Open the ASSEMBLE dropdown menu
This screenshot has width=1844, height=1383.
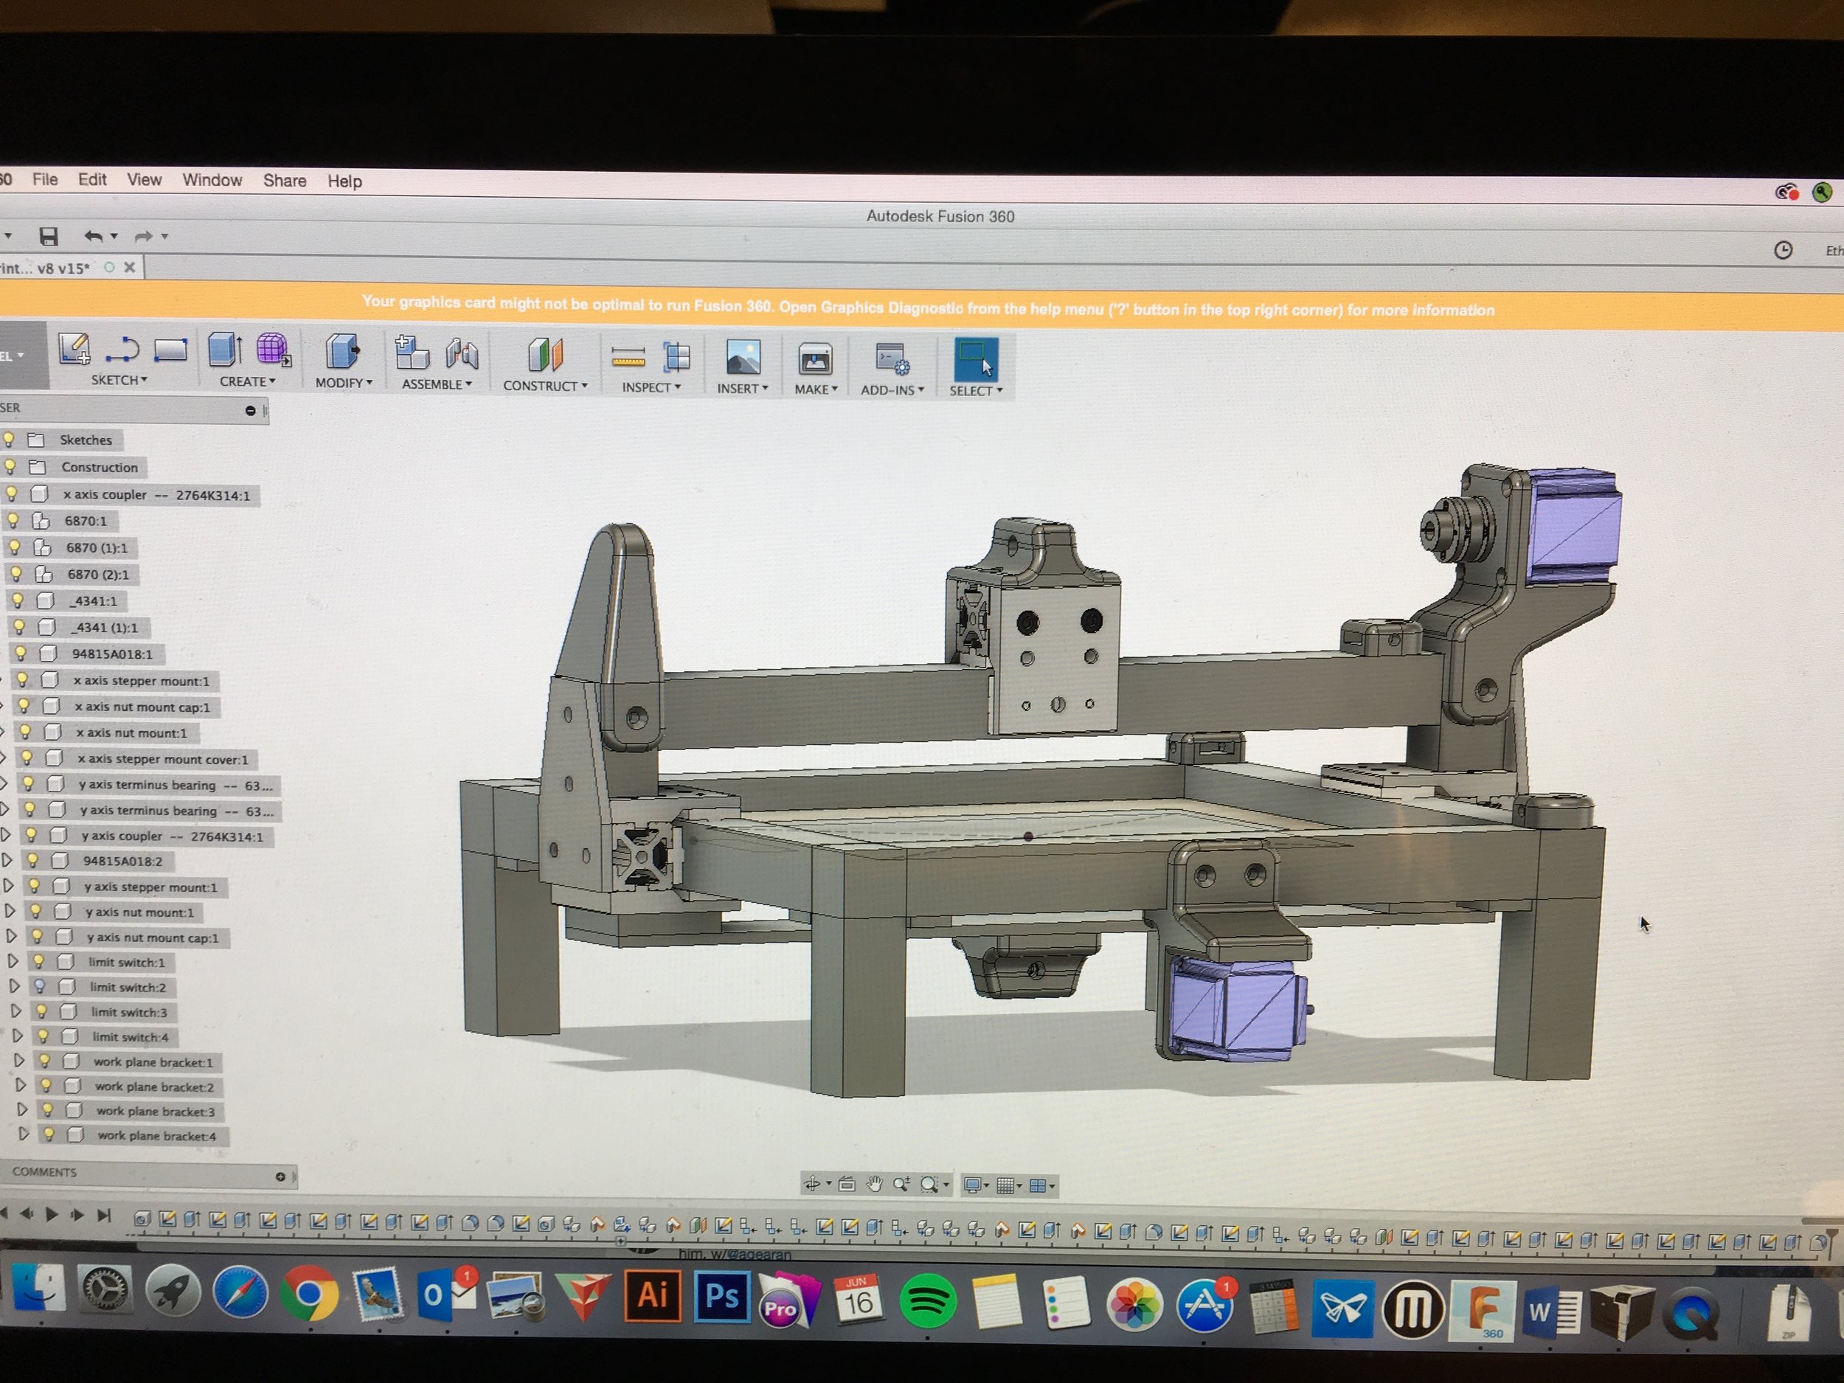[x=437, y=384]
